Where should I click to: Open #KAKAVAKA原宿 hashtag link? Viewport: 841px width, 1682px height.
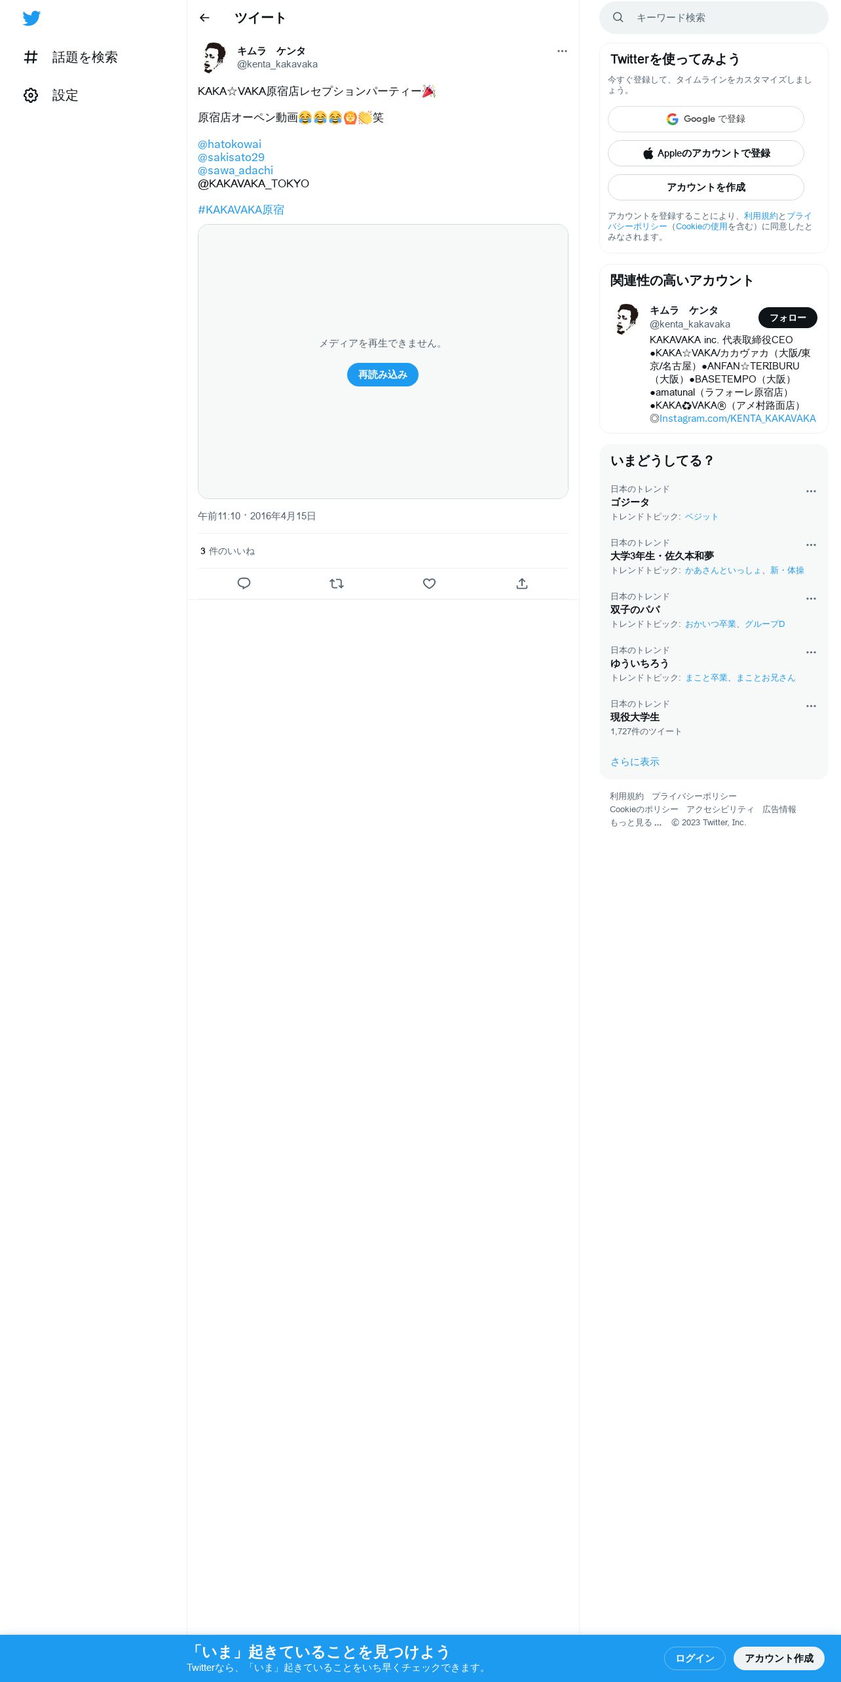click(x=241, y=210)
